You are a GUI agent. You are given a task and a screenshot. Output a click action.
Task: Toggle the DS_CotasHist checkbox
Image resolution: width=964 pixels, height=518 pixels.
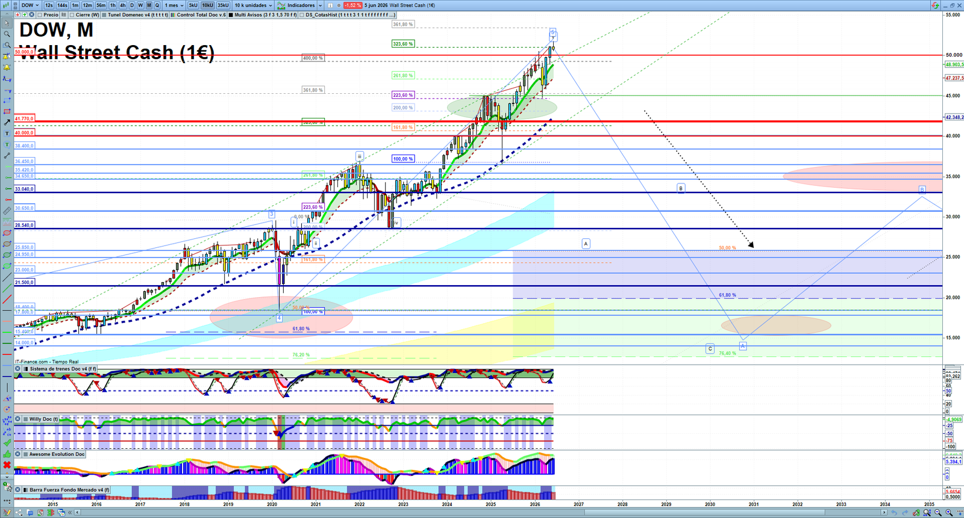tap(302, 15)
